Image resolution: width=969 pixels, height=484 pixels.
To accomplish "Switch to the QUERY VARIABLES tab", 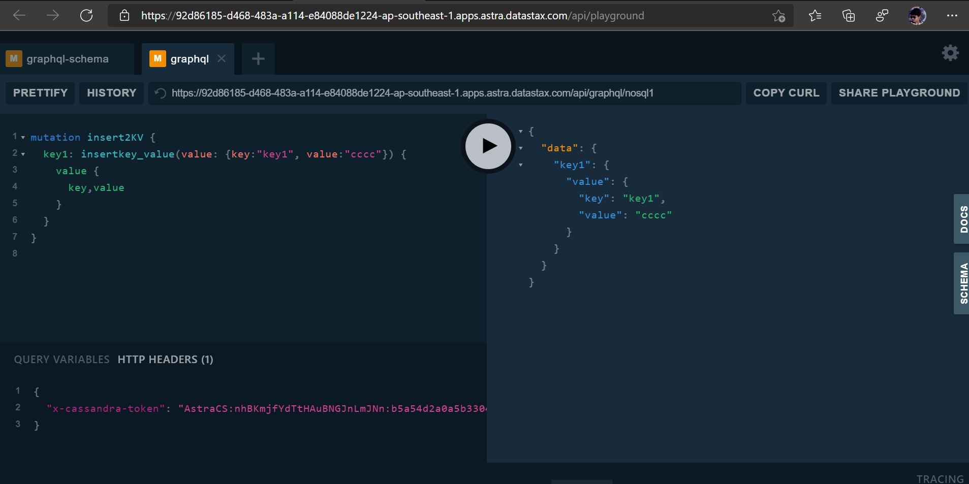I will coord(61,359).
